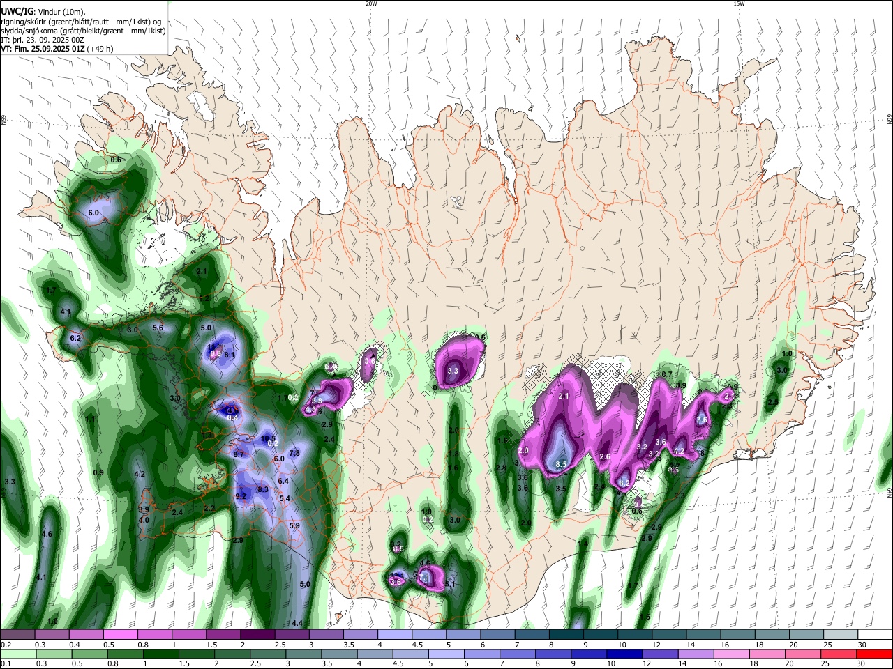Select the pale grey snow swatch labeled 25

(841, 635)
